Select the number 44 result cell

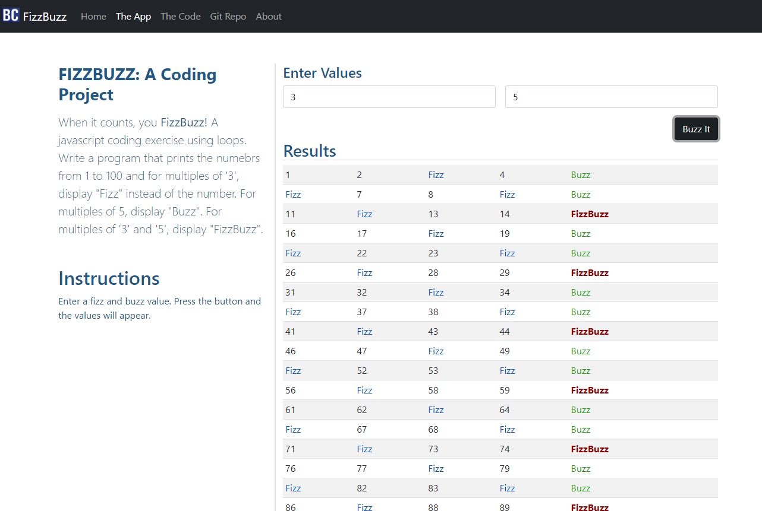pos(505,332)
